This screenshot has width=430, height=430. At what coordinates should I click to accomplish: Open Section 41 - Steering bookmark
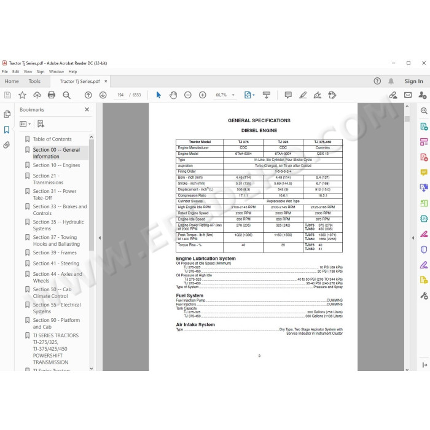tap(56, 264)
